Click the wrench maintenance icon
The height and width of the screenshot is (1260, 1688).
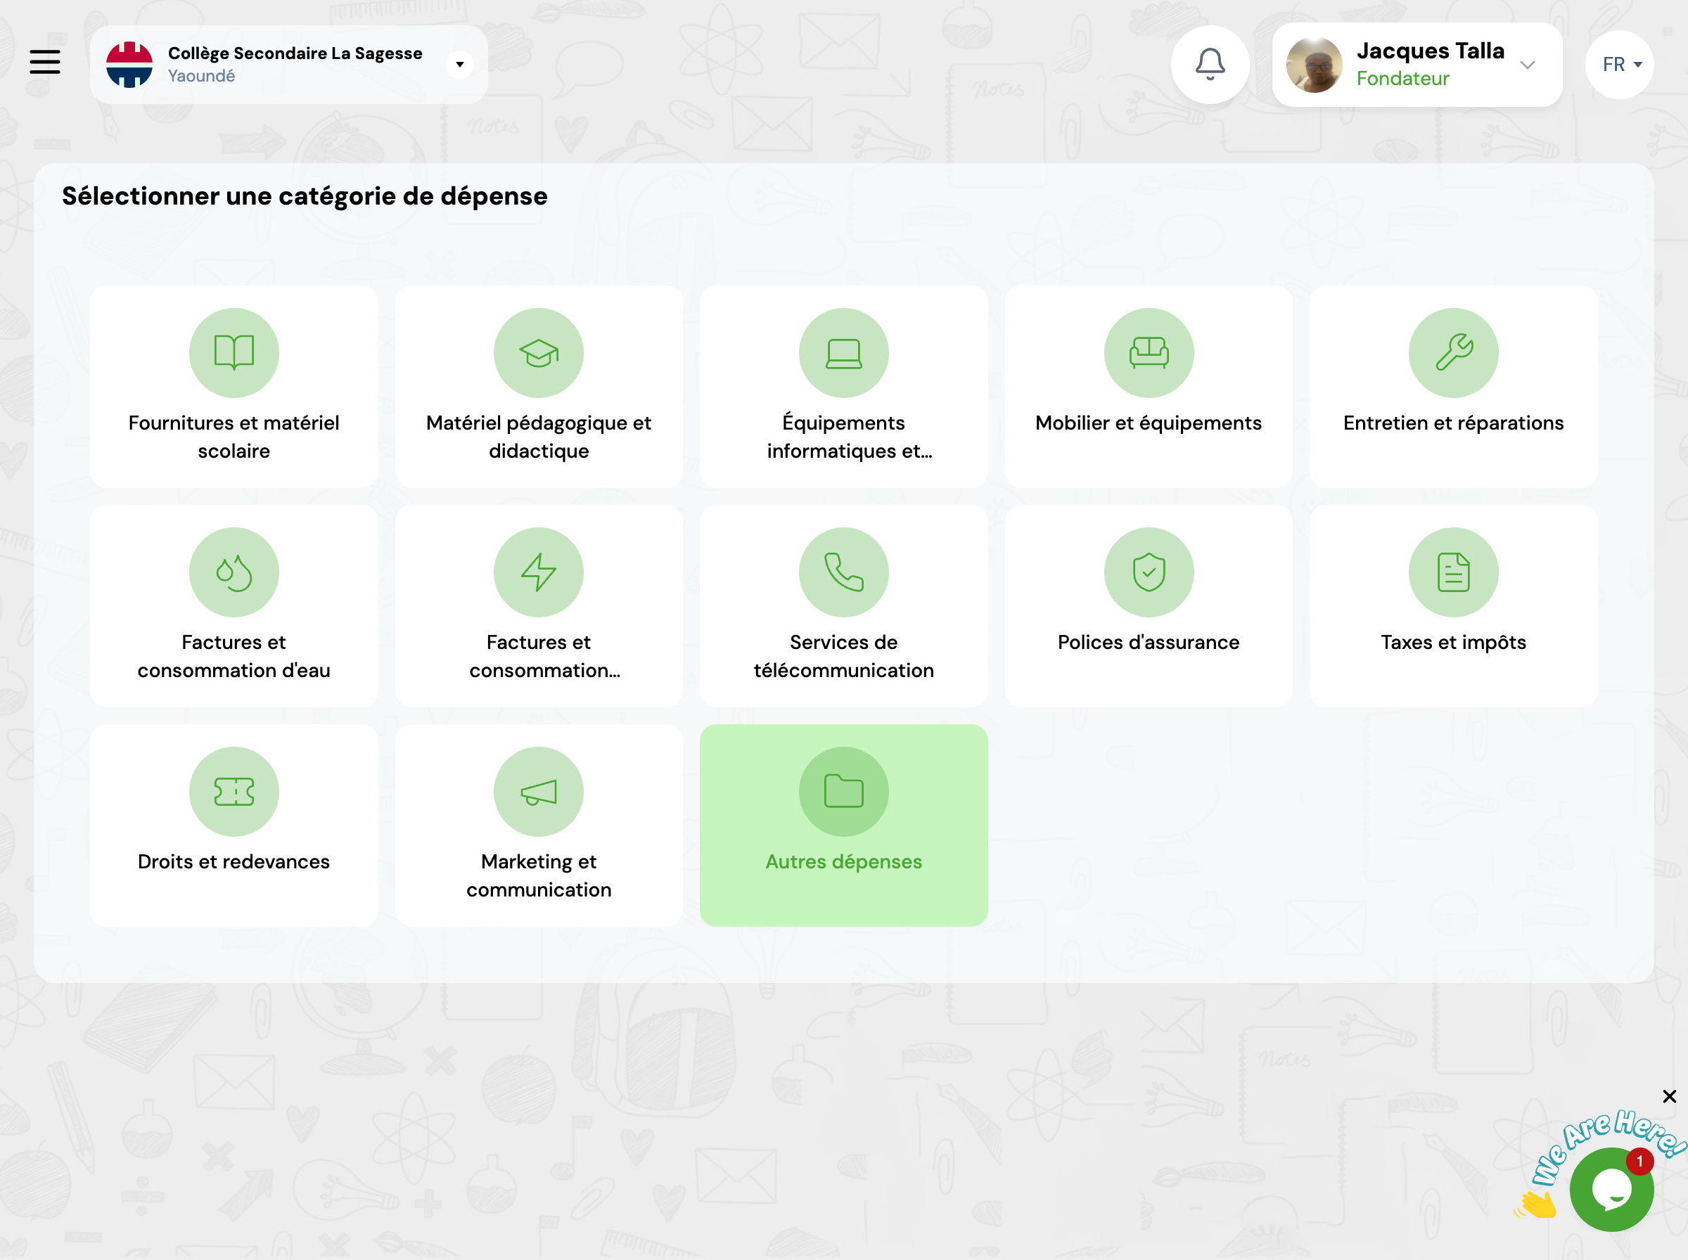tap(1453, 352)
